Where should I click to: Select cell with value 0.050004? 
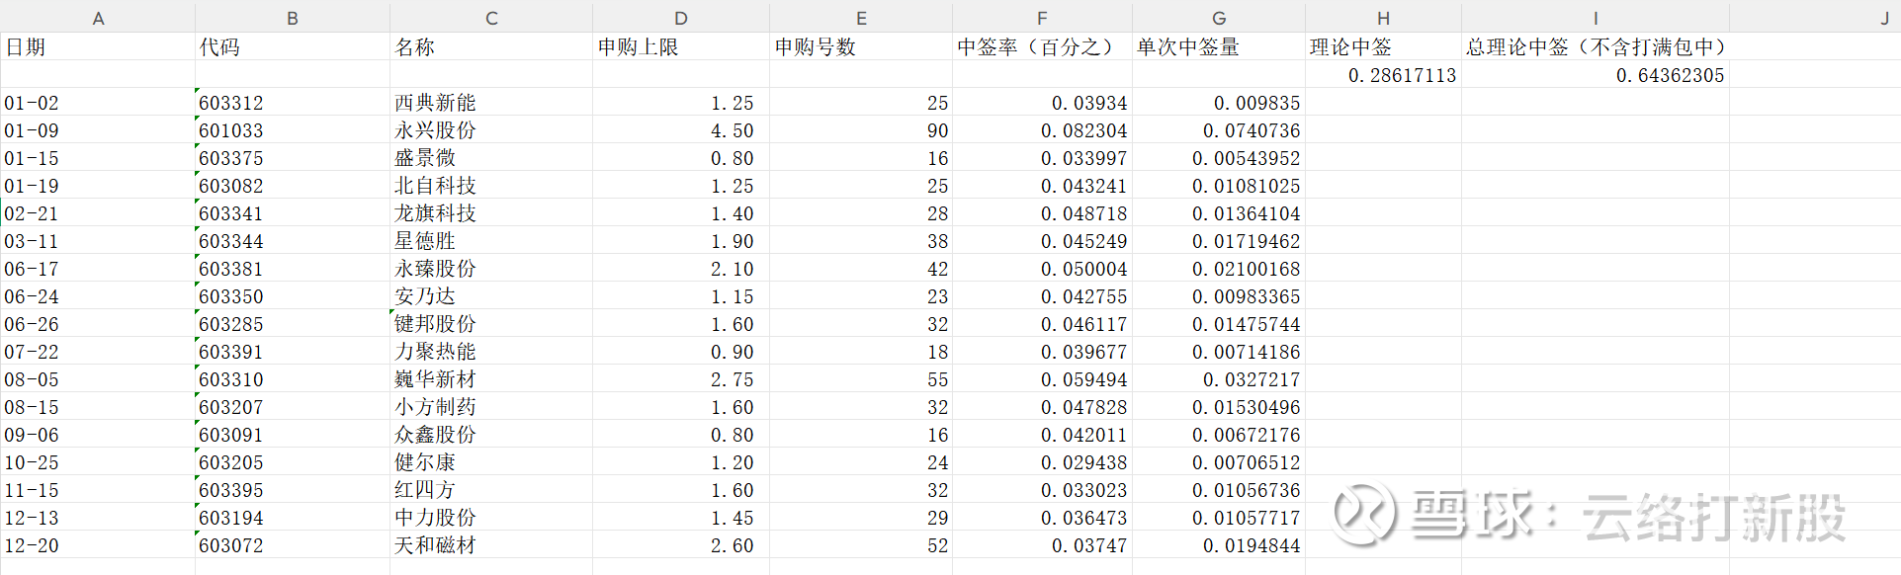tap(1042, 268)
